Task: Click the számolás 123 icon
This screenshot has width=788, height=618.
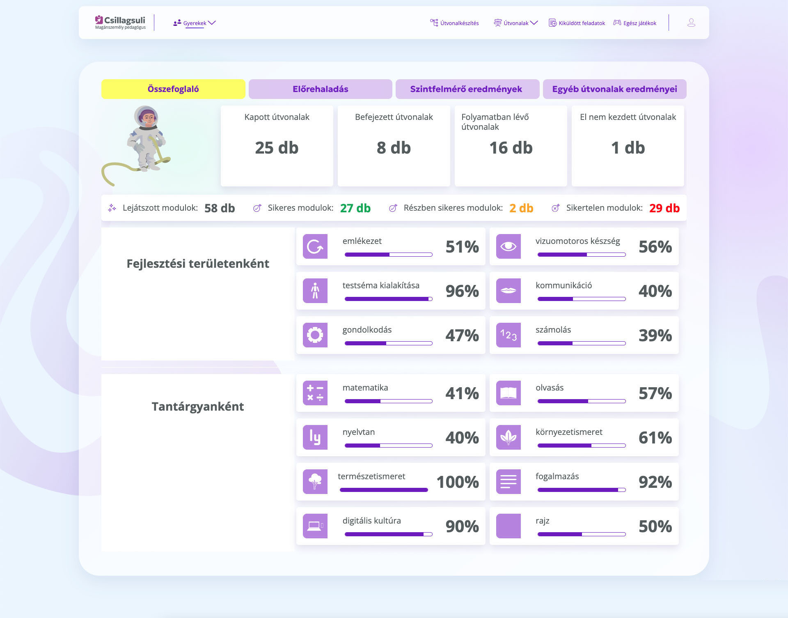Action: pos(508,335)
